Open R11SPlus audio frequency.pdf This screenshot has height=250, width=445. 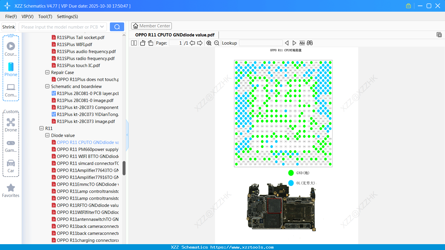pos(86,51)
